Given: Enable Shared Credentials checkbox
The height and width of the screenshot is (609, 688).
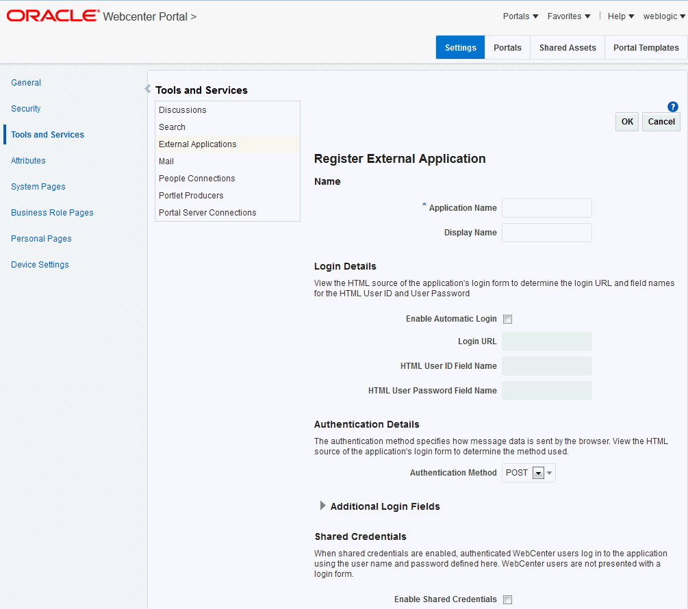Looking at the screenshot, I should tap(507, 599).
